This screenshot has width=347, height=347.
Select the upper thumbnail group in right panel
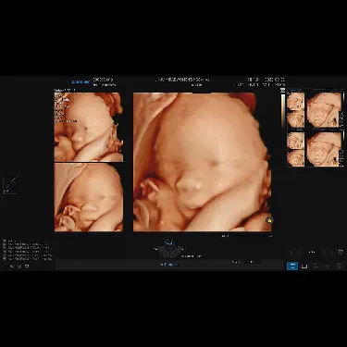click(x=316, y=109)
